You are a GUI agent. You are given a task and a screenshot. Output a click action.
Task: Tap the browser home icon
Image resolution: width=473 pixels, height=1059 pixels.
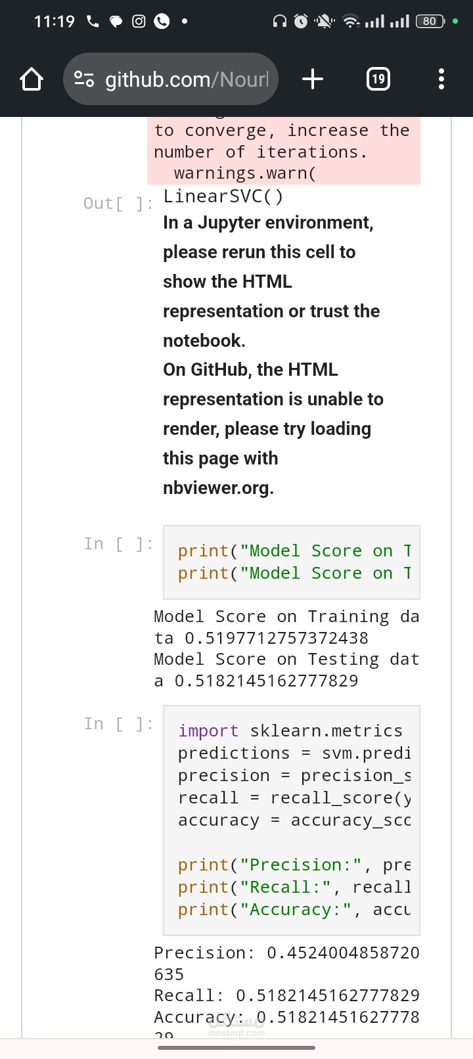[32, 79]
